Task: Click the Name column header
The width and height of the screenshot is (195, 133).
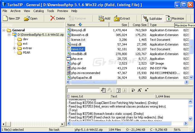Action: pos(87,25)
